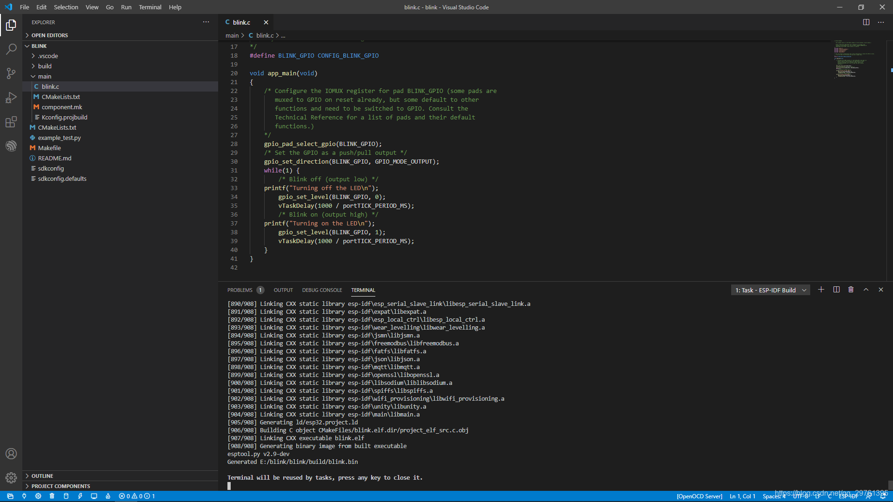Screen dimensions: 893x502
Task: Expand the OUTLINE section
Action: [x=120, y=476]
